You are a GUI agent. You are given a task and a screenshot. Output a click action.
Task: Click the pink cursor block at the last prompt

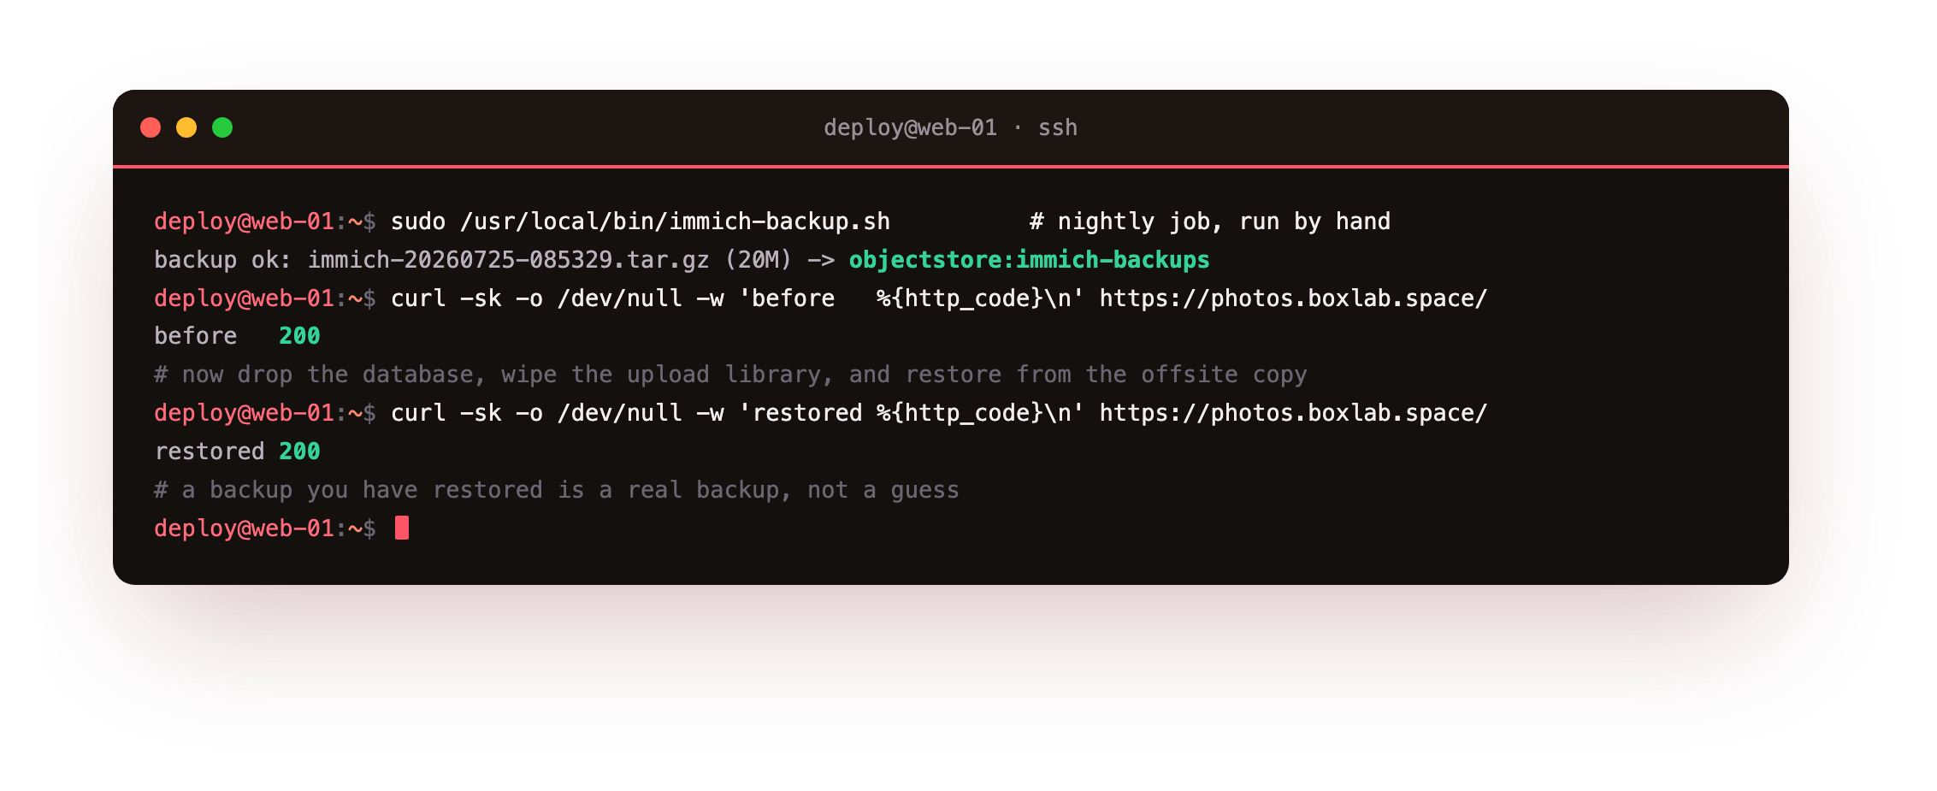click(402, 528)
